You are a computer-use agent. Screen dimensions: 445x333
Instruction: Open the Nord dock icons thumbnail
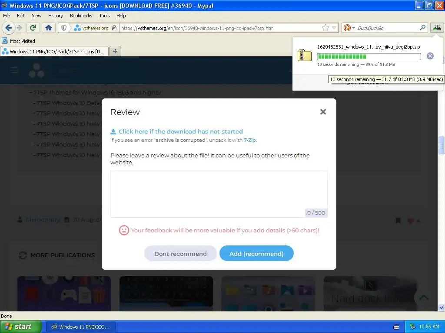coord(370,294)
